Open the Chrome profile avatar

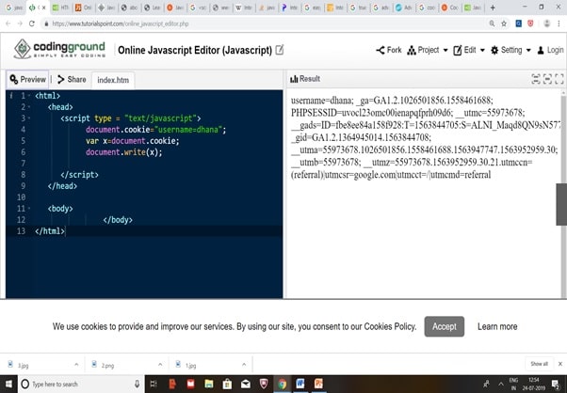pos(546,24)
